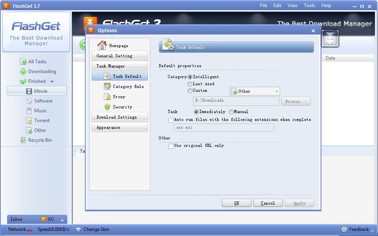This screenshot has height=236, width=378.
Task: Open the File menu
Action: [264, 5]
